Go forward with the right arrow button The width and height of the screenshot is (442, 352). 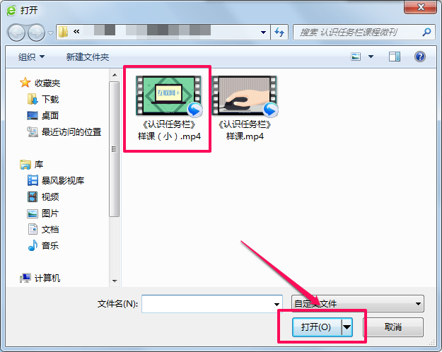[x=36, y=33]
